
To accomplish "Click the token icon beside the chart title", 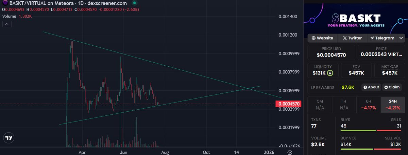I will 5,3.
